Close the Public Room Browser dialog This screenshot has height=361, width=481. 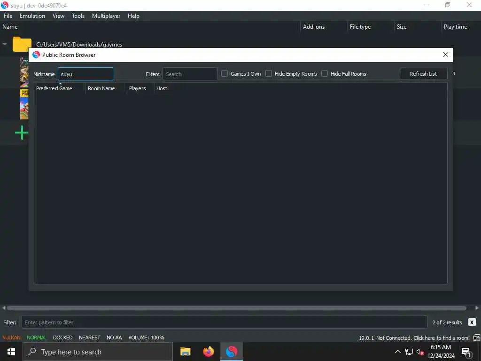(446, 55)
